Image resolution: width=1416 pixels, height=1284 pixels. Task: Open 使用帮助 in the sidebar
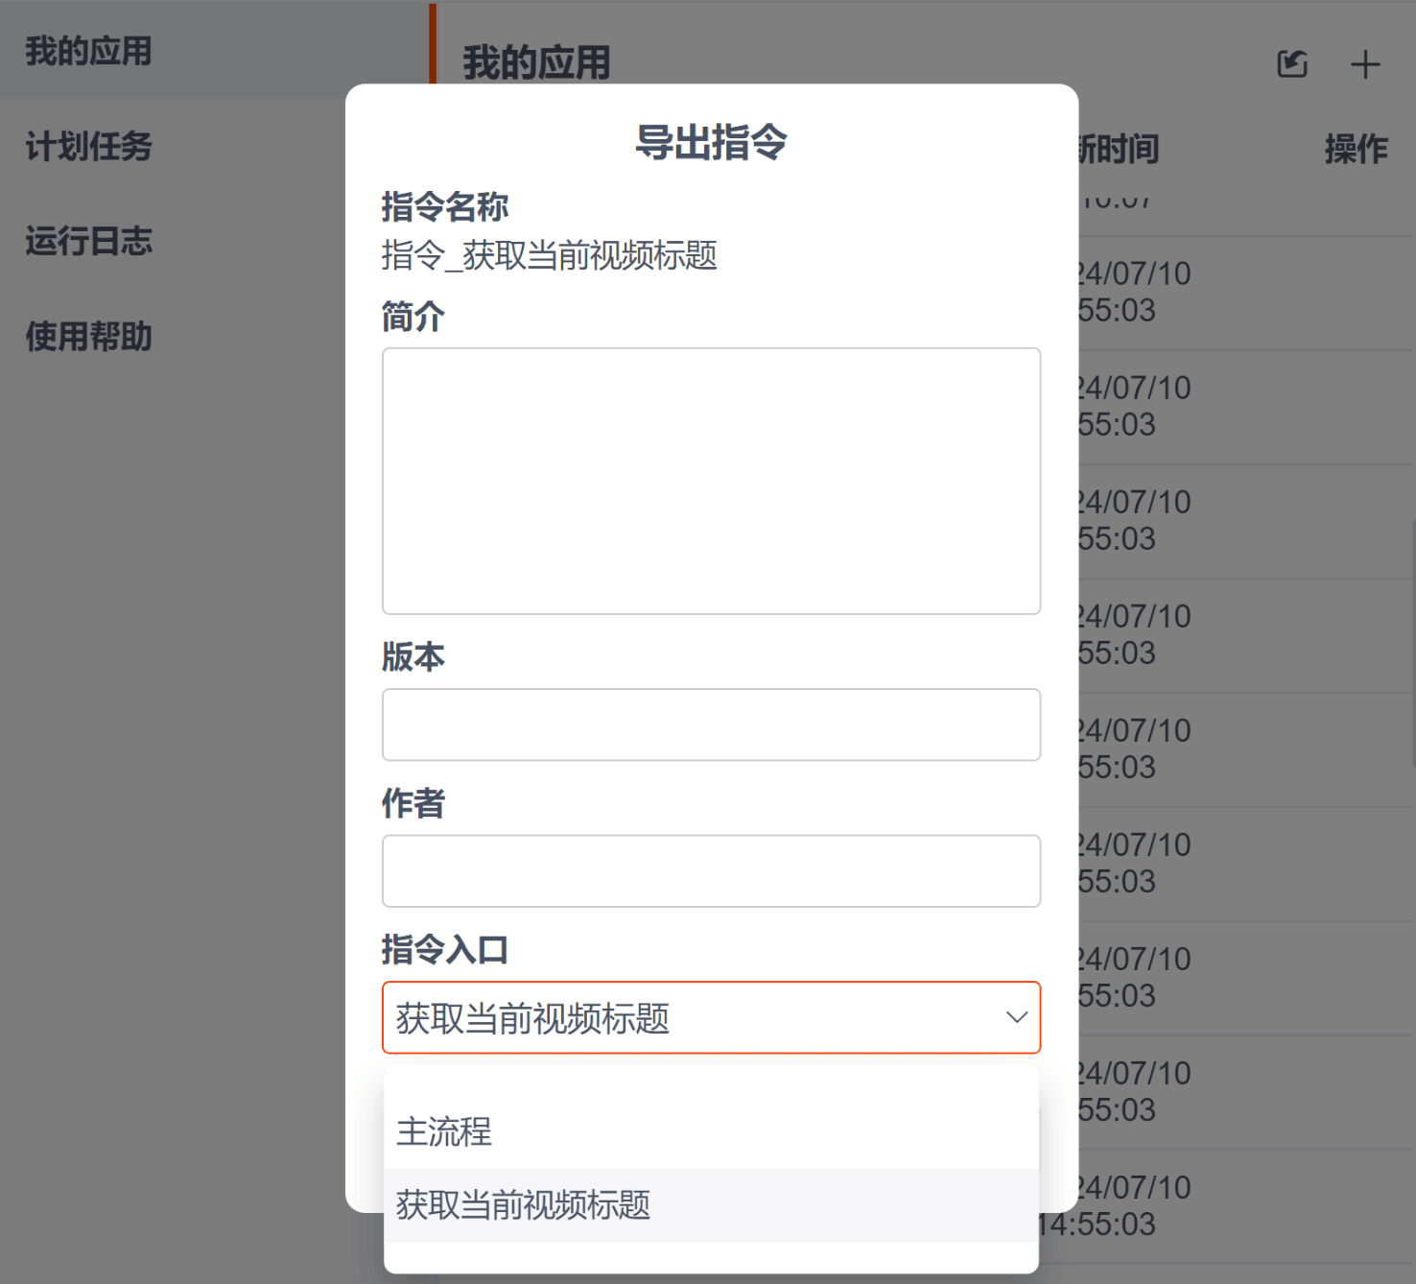[88, 336]
